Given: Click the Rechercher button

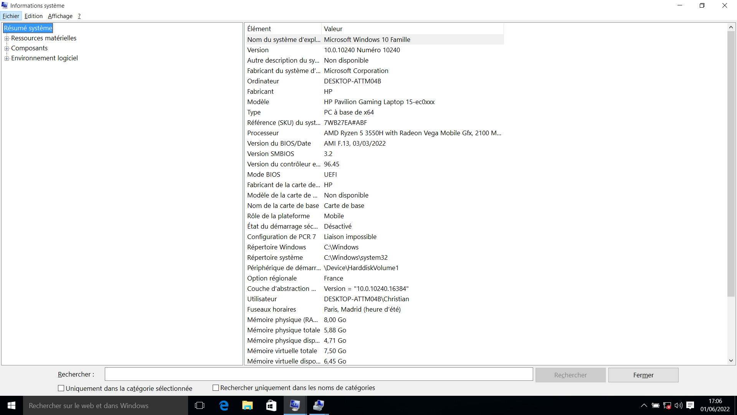Looking at the screenshot, I should (x=570, y=375).
